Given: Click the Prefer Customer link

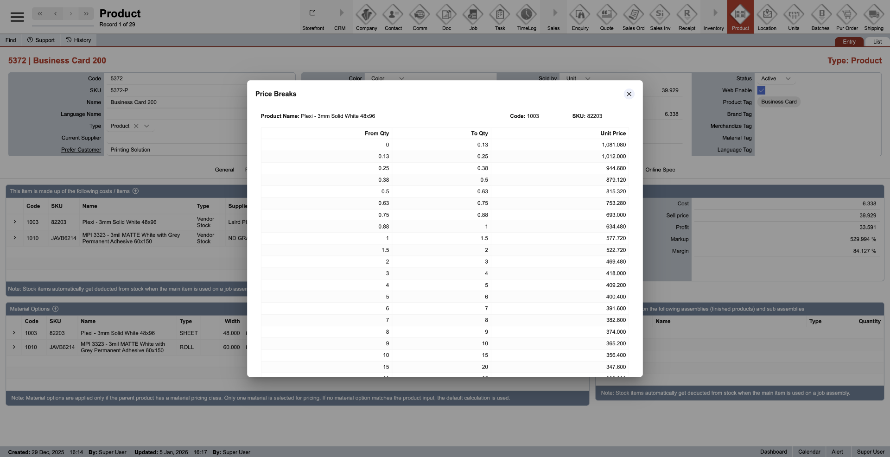Looking at the screenshot, I should click(81, 150).
